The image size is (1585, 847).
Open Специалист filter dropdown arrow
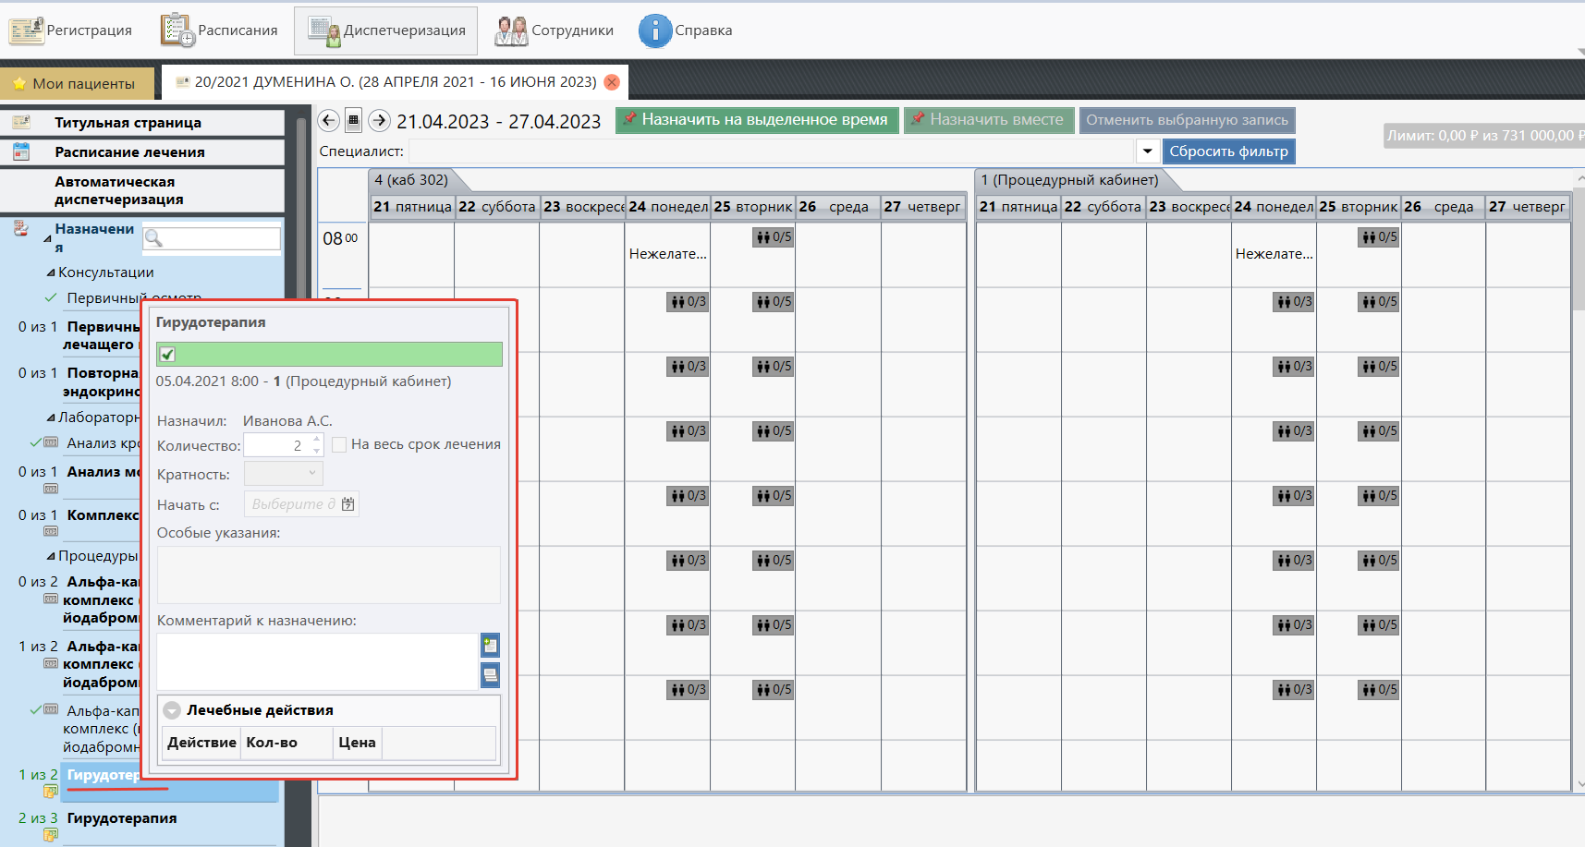pos(1147,151)
